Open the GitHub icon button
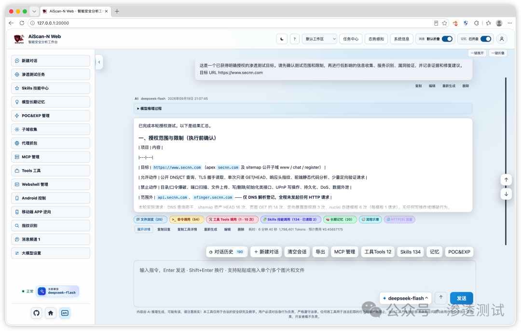521x331 pixels. [37, 313]
